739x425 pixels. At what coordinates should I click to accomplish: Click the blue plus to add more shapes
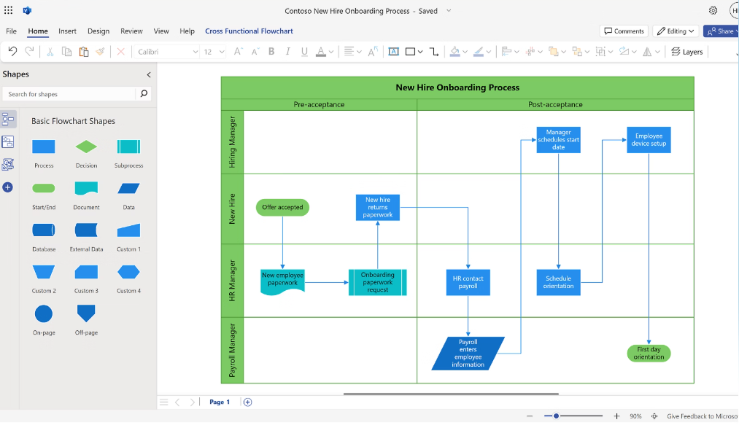coord(7,187)
